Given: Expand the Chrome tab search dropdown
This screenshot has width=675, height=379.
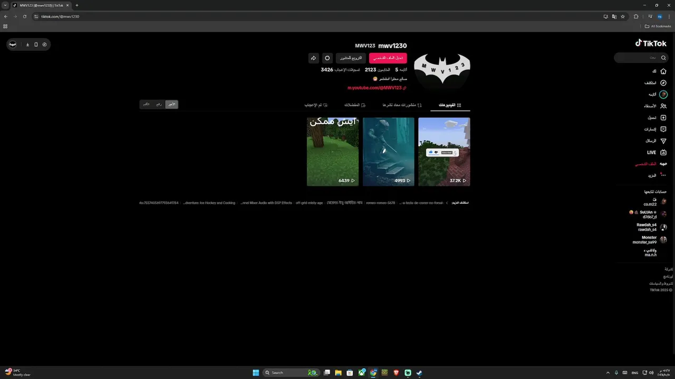Looking at the screenshot, I should point(5,5).
